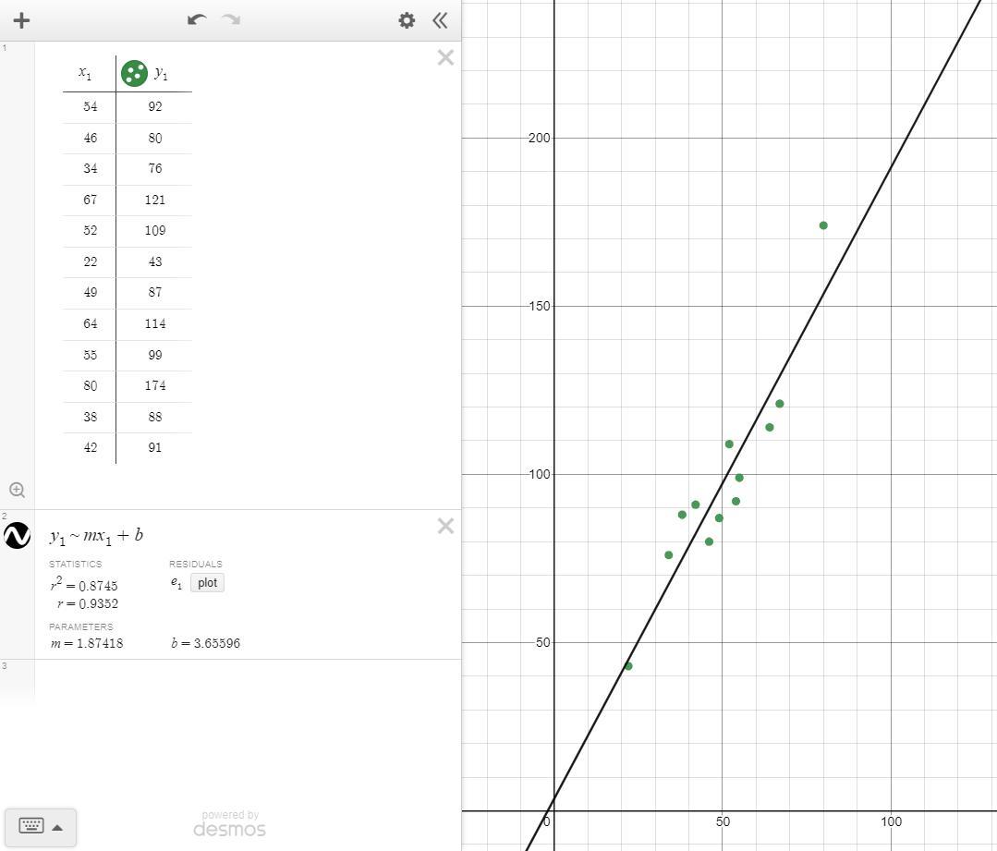Click the b = 3.65596 parameter value

click(205, 643)
